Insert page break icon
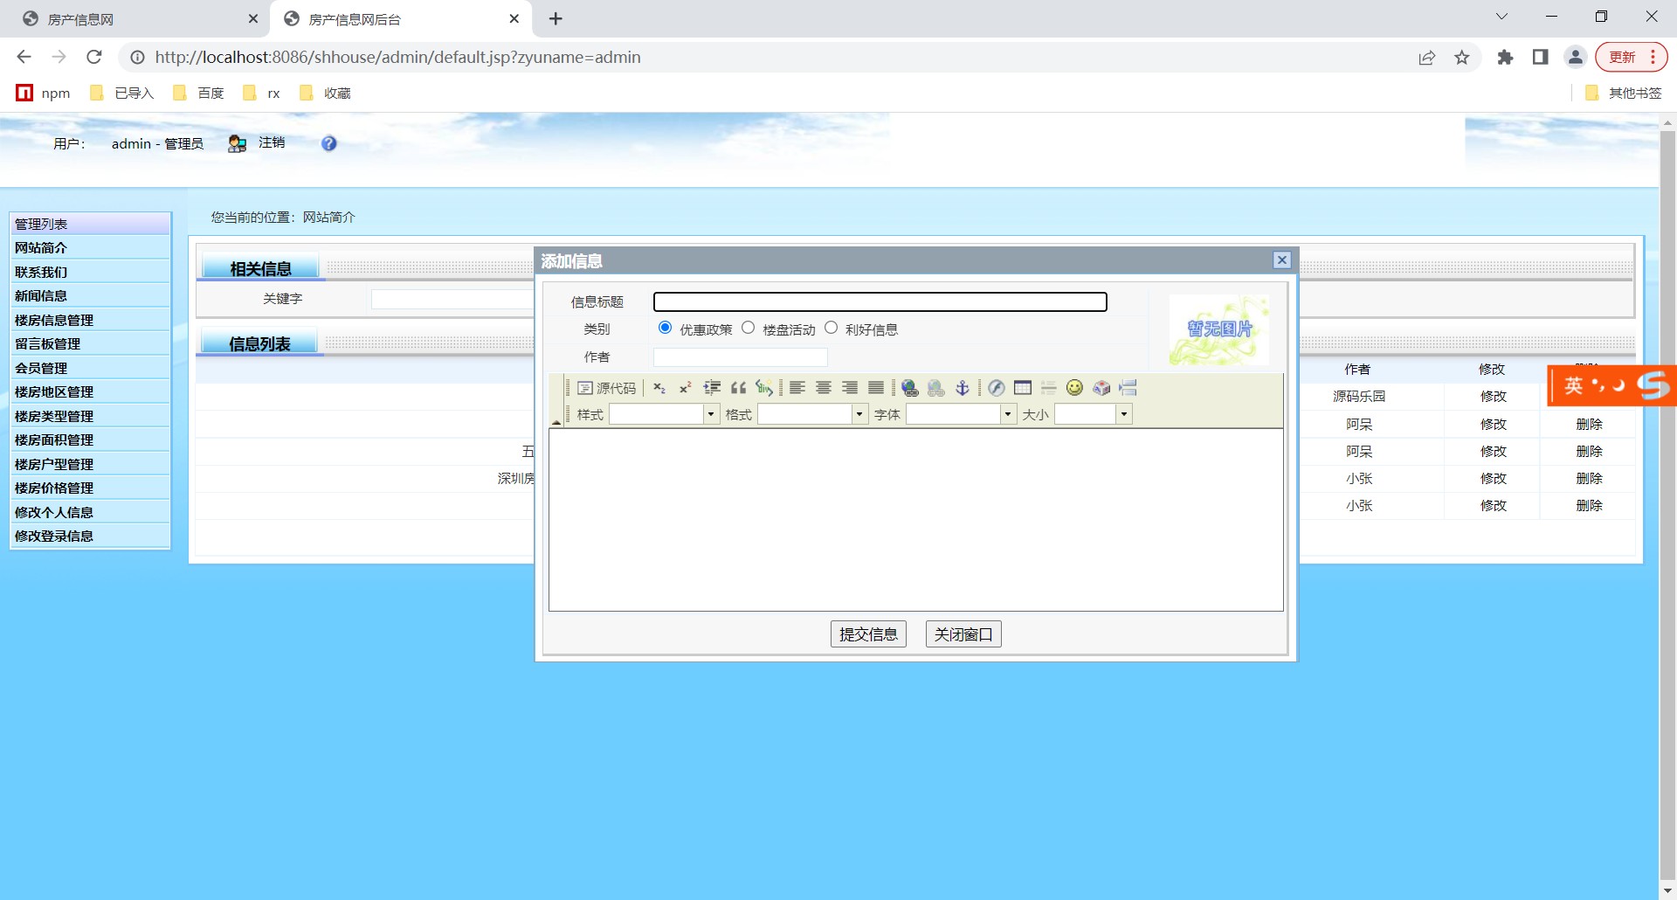The width and height of the screenshot is (1677, 900). 1128,388
